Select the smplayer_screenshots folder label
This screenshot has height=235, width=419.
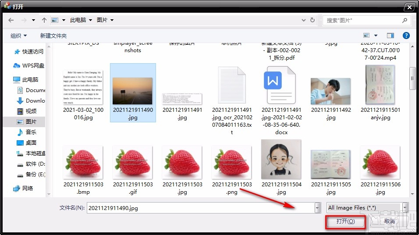coord(132,47)
